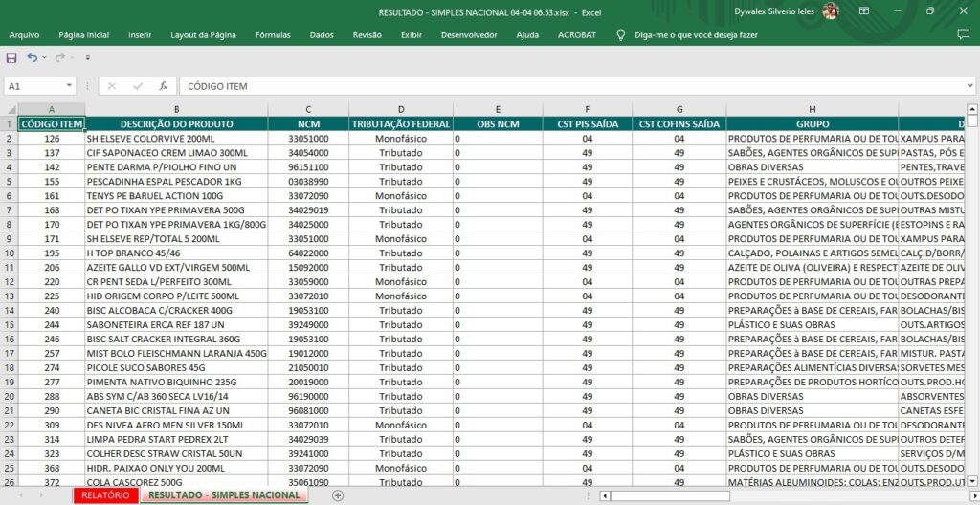Screen dimensions: 980x505
Task: Click the vertical scrollbar down arrow
Action: coord(972,481)
